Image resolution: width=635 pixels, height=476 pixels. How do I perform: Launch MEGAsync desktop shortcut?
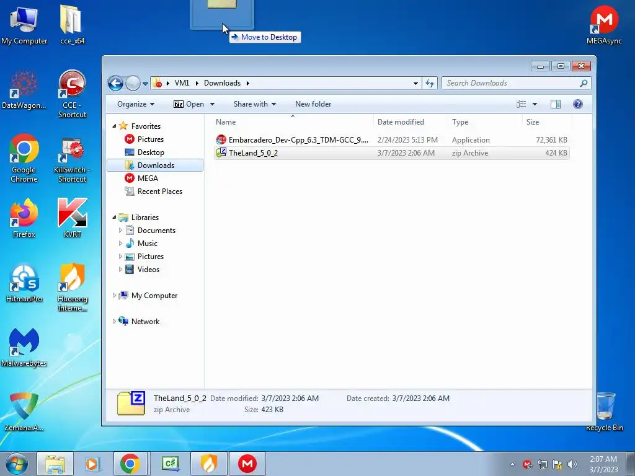tap(604, 24)
